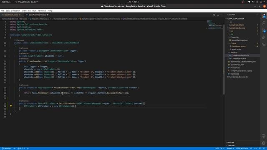The image size is (267, 150).
Task: Click the sync changes icon in status bar
Action: tap(15, 148)
